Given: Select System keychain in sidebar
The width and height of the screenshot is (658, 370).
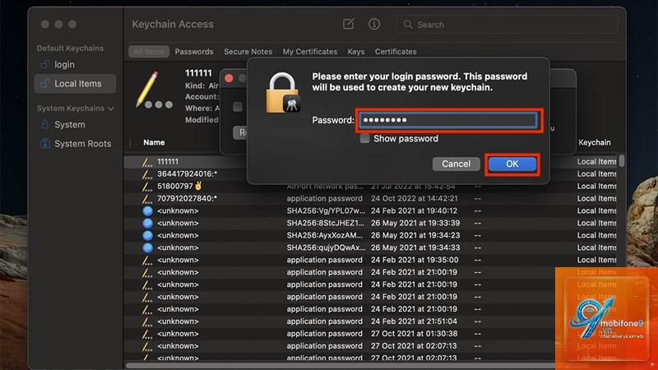Looking at the screenshot, I should point(69,125).
